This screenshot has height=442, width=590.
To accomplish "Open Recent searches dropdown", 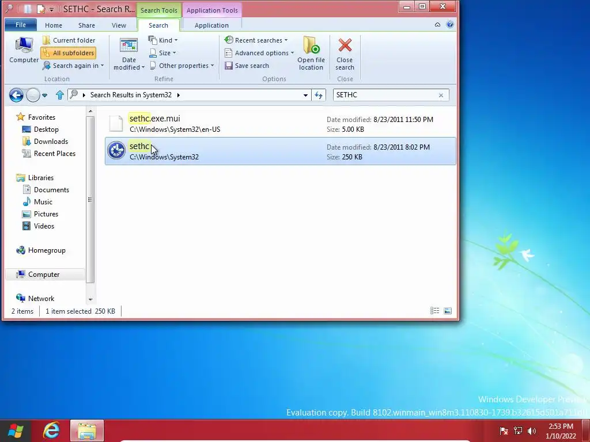I will point(256,40).
